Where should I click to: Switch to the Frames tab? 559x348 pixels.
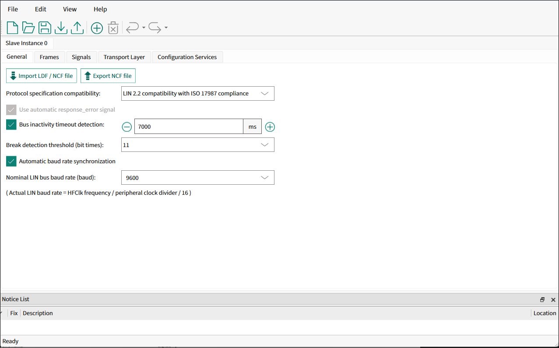(49, 57)
